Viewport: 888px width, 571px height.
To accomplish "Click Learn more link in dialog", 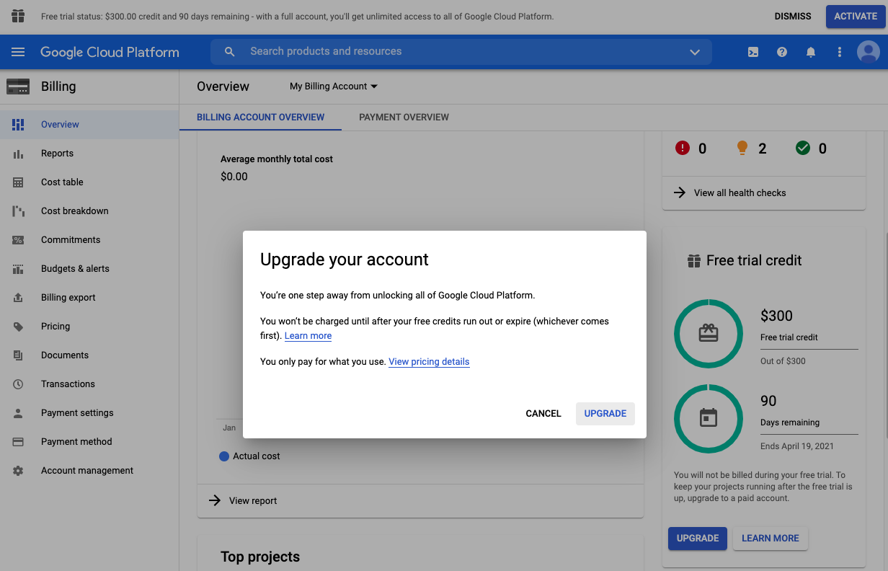I will tap(308, 336).
